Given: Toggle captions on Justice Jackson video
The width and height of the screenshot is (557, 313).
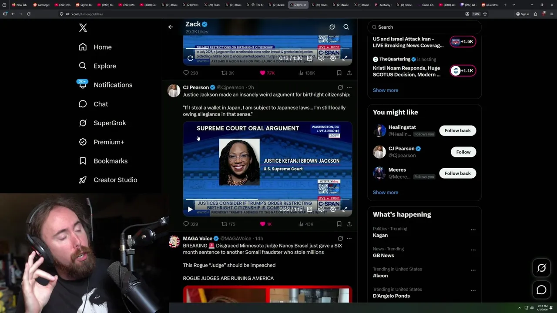Looking at the screenshot, I should (x=309, y=209).
